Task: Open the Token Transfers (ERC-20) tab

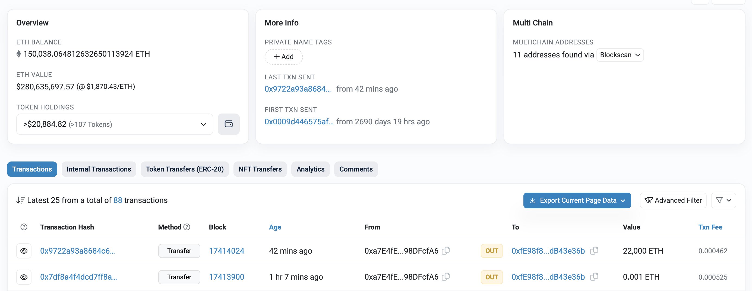Action: [x=185, y=169]
